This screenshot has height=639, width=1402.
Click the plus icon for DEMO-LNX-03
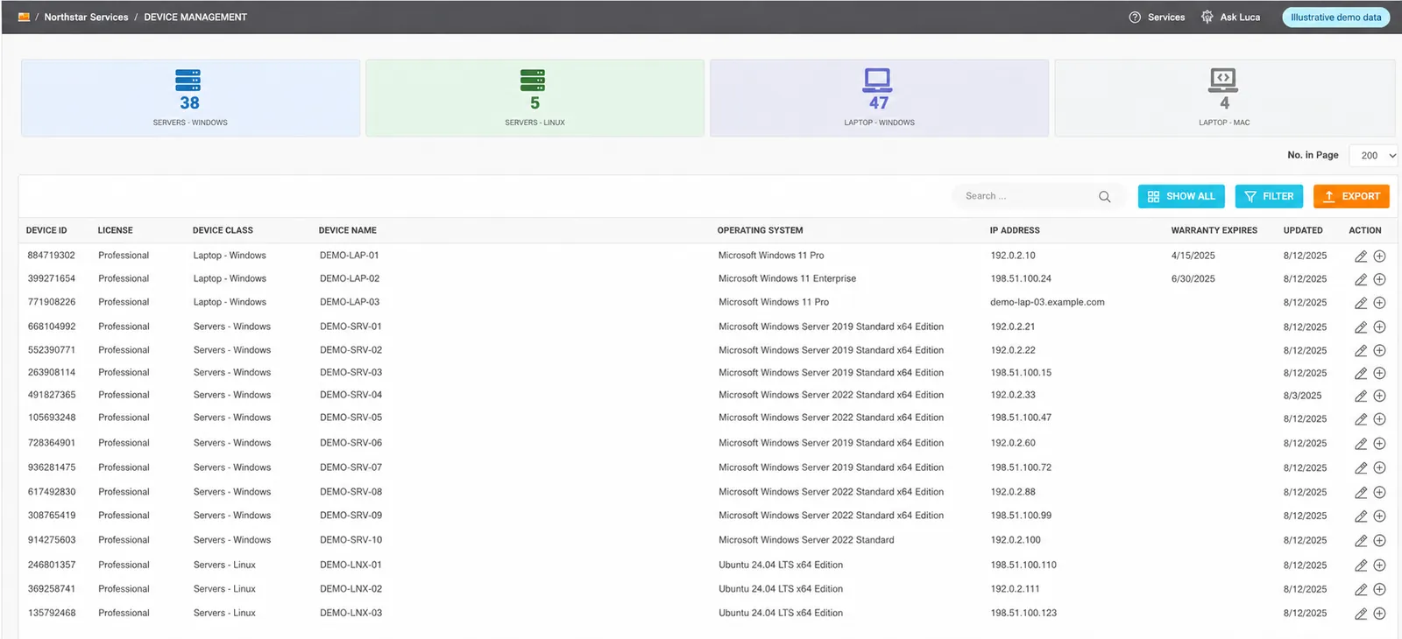tap(1379, 614)
